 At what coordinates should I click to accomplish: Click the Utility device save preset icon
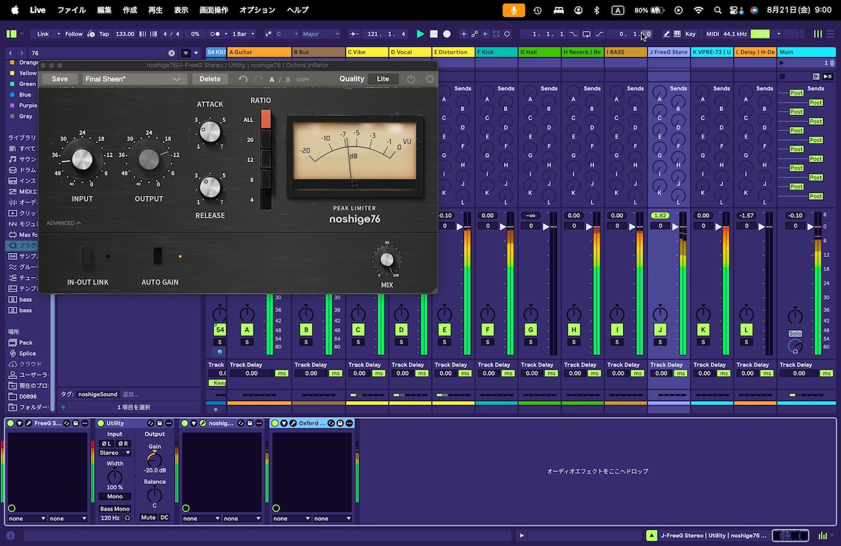point(159,423)
